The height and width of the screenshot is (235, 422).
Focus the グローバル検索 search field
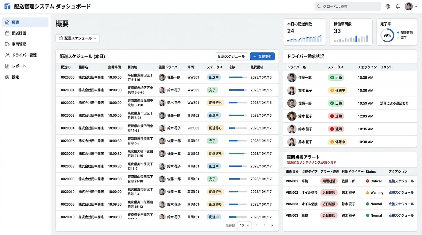coord(348,6)
